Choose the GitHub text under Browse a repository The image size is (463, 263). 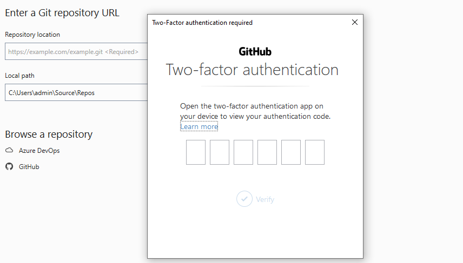tap(29, 167)
